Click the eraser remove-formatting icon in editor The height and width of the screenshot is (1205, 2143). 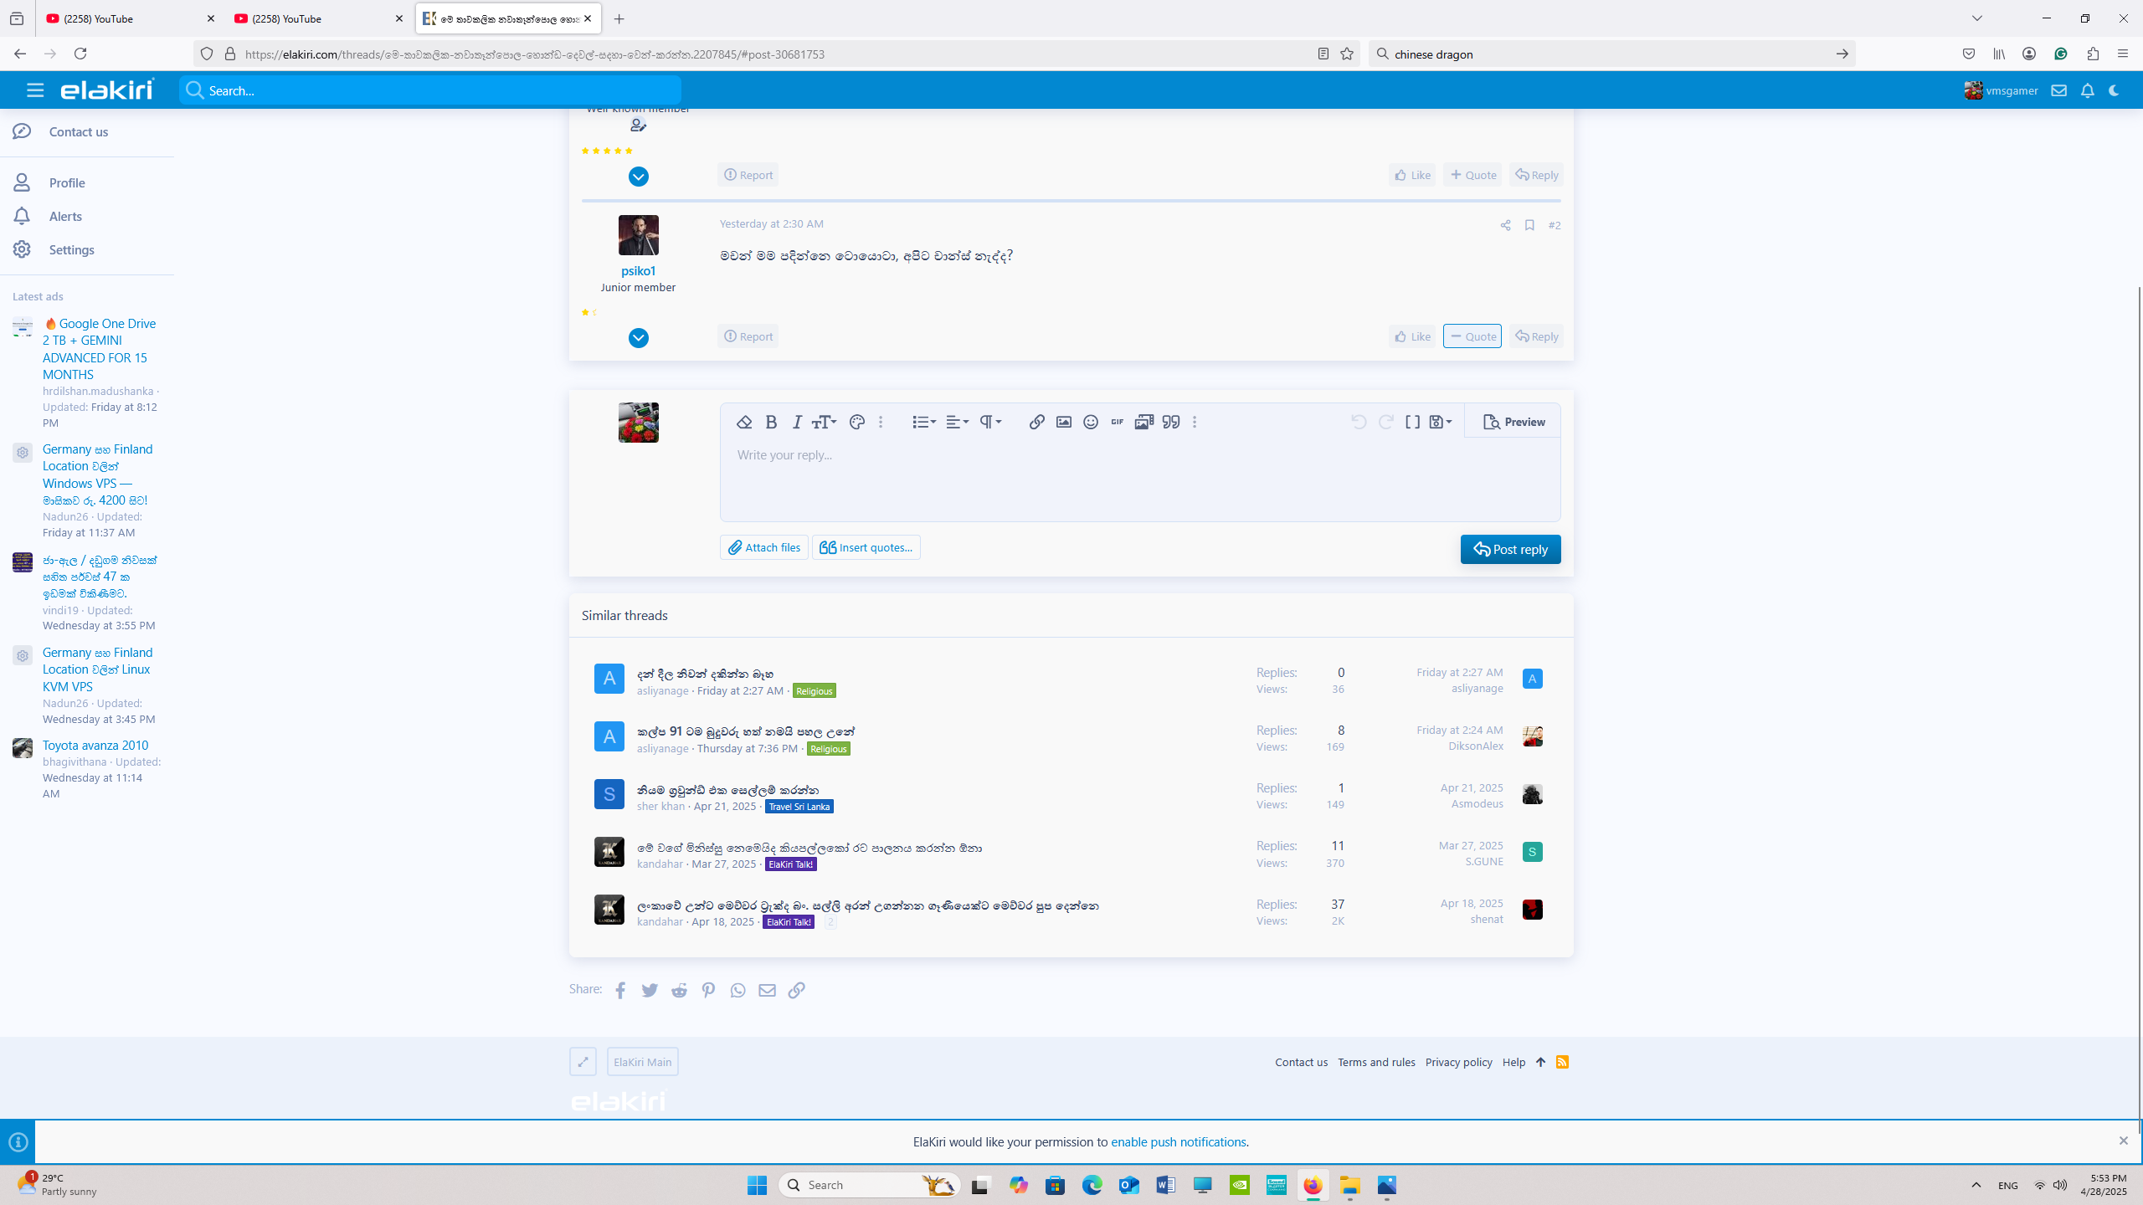743,423
